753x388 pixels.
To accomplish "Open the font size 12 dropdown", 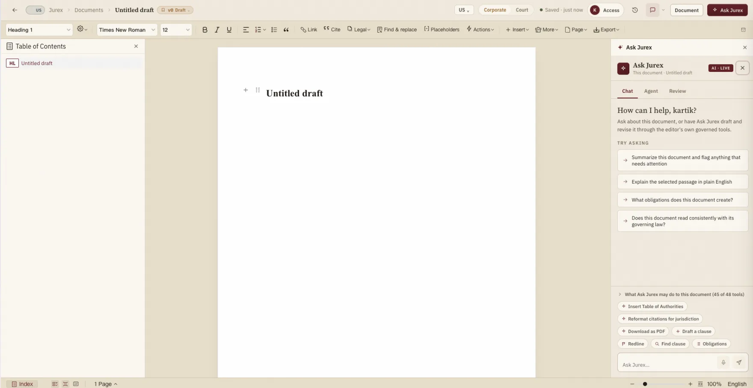I will pos(176,30).
